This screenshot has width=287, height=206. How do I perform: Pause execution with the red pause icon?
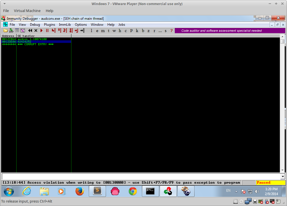pos(47,31)
